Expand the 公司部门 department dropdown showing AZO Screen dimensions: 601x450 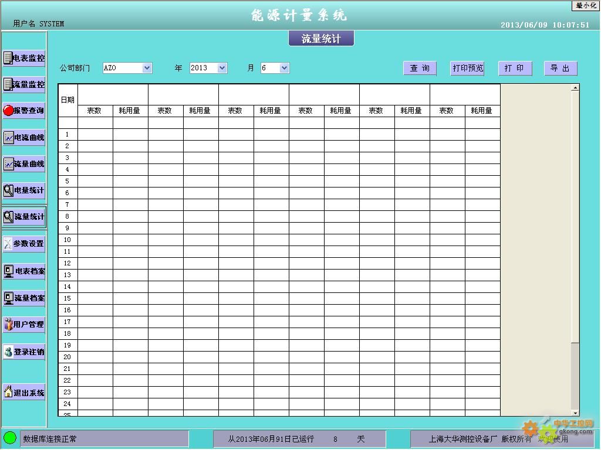147,68
